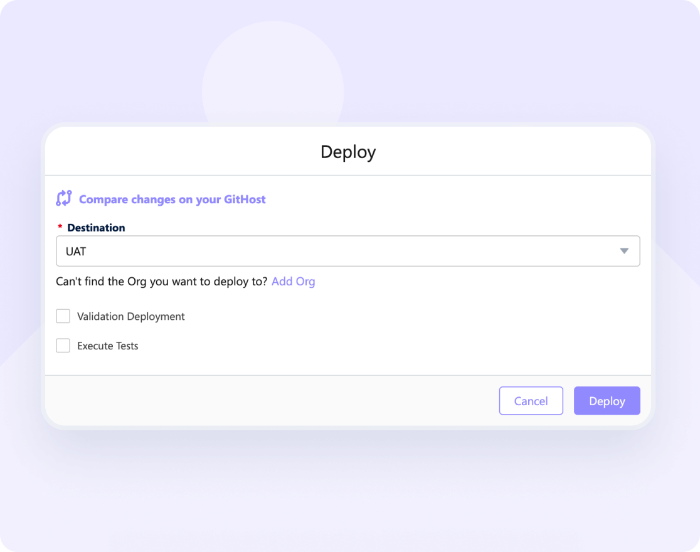The height and width of the screenshot is (552, 700).
Task: Check the Execute Tests option
Action: click(63, 345)
